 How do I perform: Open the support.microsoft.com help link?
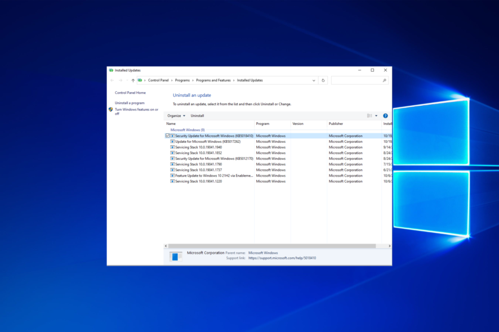(x=282, y=258)
